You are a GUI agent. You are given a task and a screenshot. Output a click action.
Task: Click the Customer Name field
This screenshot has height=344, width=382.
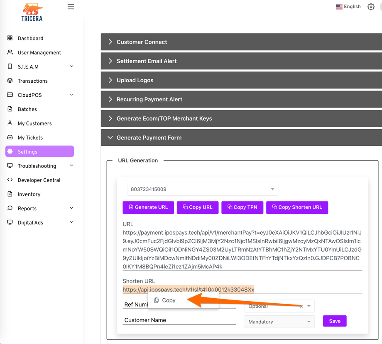coord(179,320)
